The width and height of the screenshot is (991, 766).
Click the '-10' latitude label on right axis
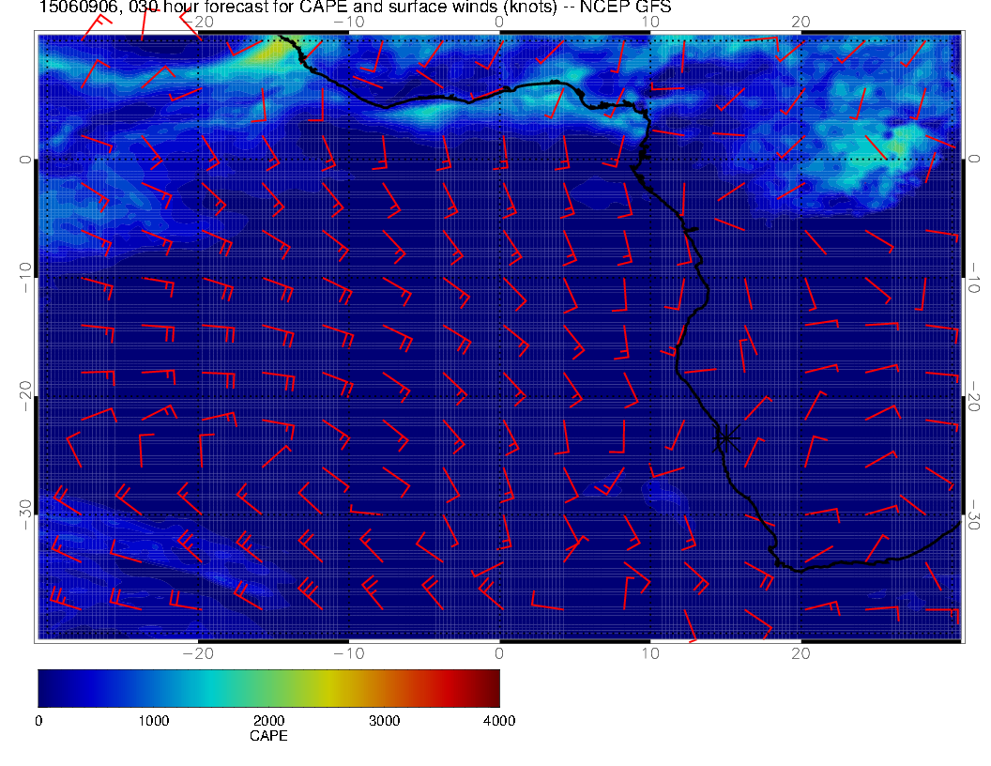tap(974, 278)
